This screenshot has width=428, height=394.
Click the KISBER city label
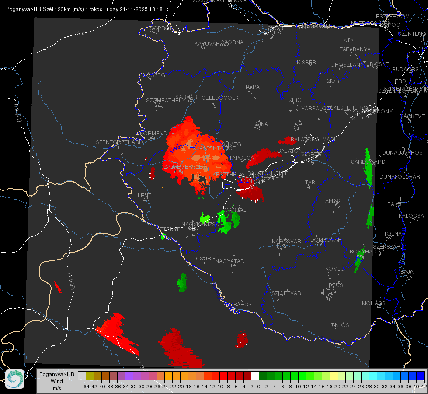click(306, 62)
